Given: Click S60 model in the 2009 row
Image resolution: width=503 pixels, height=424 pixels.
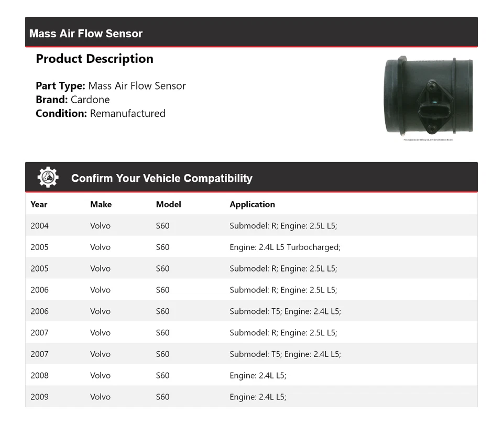Looking at the screenshot, I should point(162,397).
